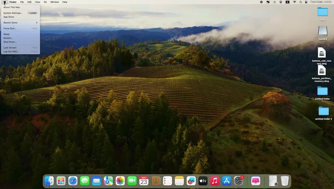Screen dimensions: 334x189
Task: Launch Safari from the Dock
Action: coord(73,181)
